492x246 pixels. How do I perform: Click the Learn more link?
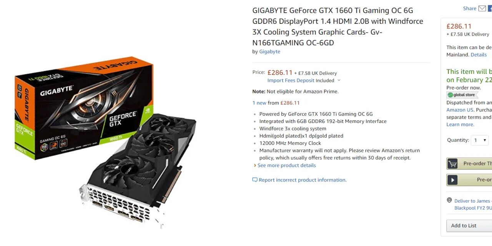(460, 125)
